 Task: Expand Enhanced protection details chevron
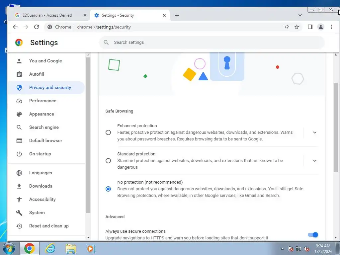[315, 132]
